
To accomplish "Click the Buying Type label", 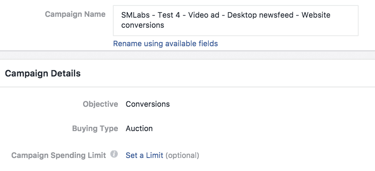I will pos(95,129).
